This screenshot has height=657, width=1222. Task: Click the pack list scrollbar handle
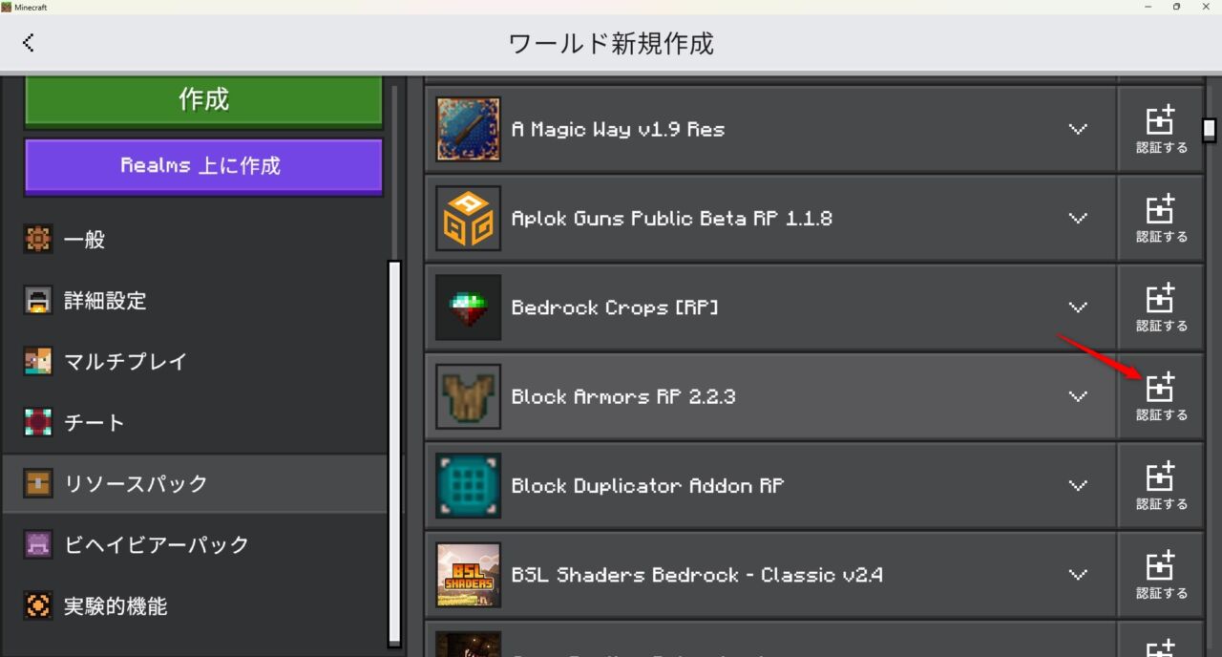tap(1210, 130)
